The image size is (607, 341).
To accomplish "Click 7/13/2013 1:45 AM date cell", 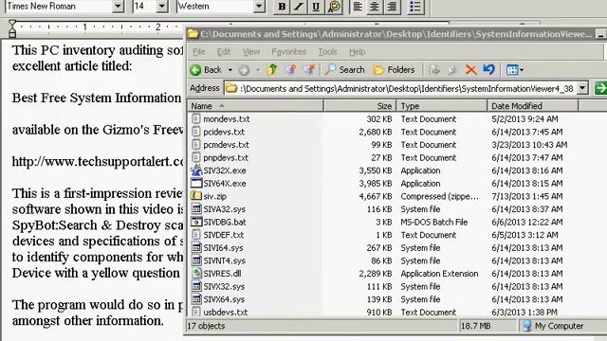I will tap(527, 196).
